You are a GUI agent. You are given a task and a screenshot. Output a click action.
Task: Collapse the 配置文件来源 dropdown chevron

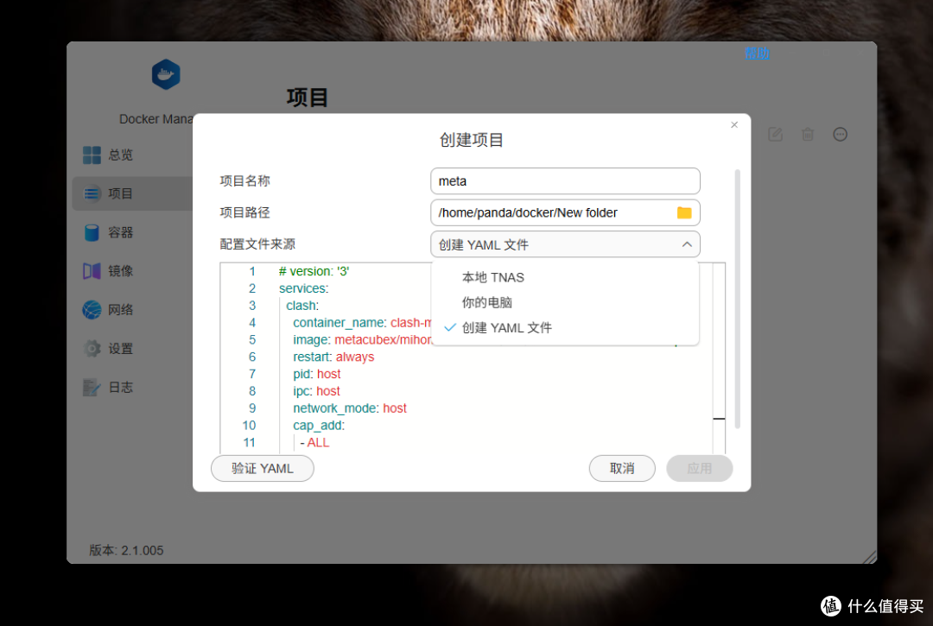tap(687, 244)
